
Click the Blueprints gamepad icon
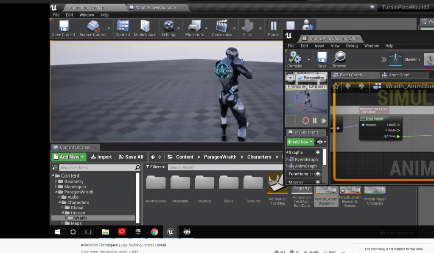[x=194, y=26]
